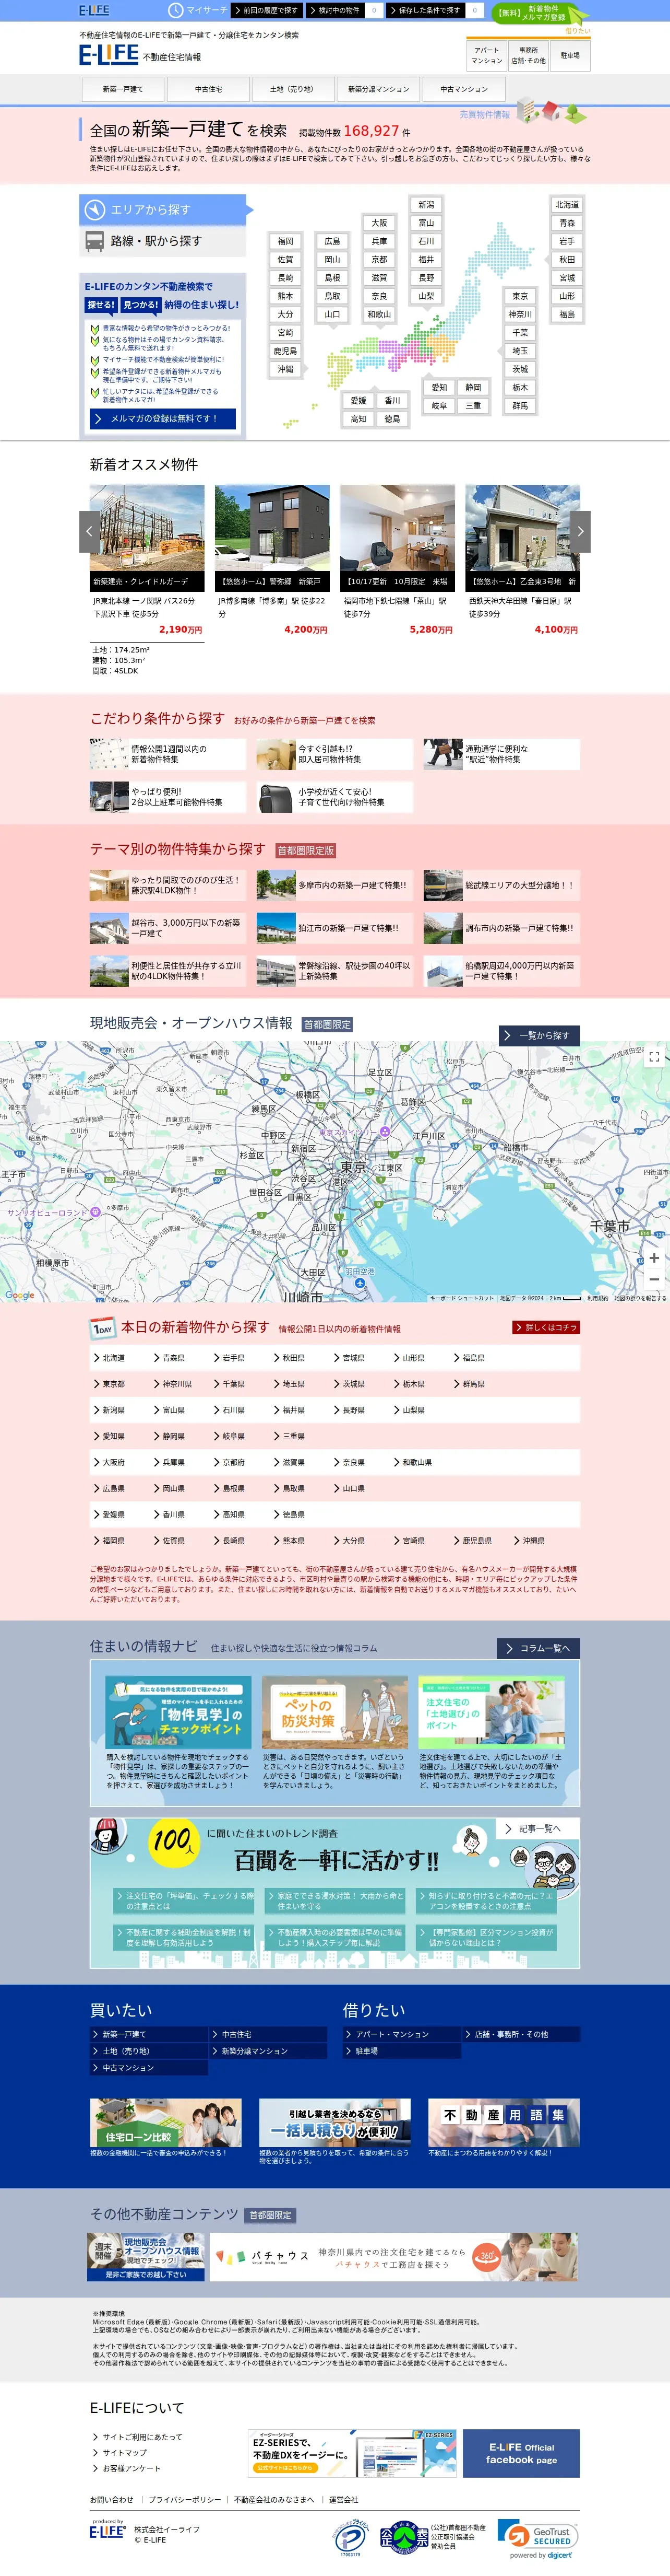The height and width of the screenshot is (2576, 670).
Task: Open 検討中の物件 dropdown button
Action: tap(336, 10)
